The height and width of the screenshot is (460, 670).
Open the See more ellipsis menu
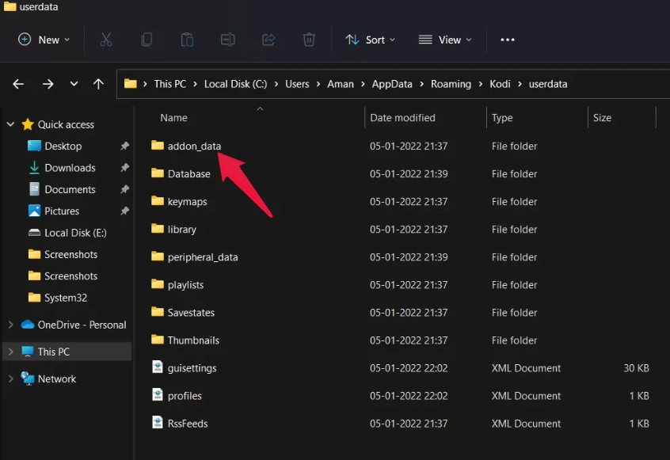(x=508, y=40)
